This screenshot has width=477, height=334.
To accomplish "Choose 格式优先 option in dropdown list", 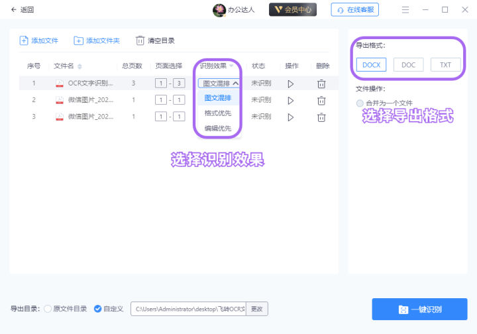I will tap(218, 113).
